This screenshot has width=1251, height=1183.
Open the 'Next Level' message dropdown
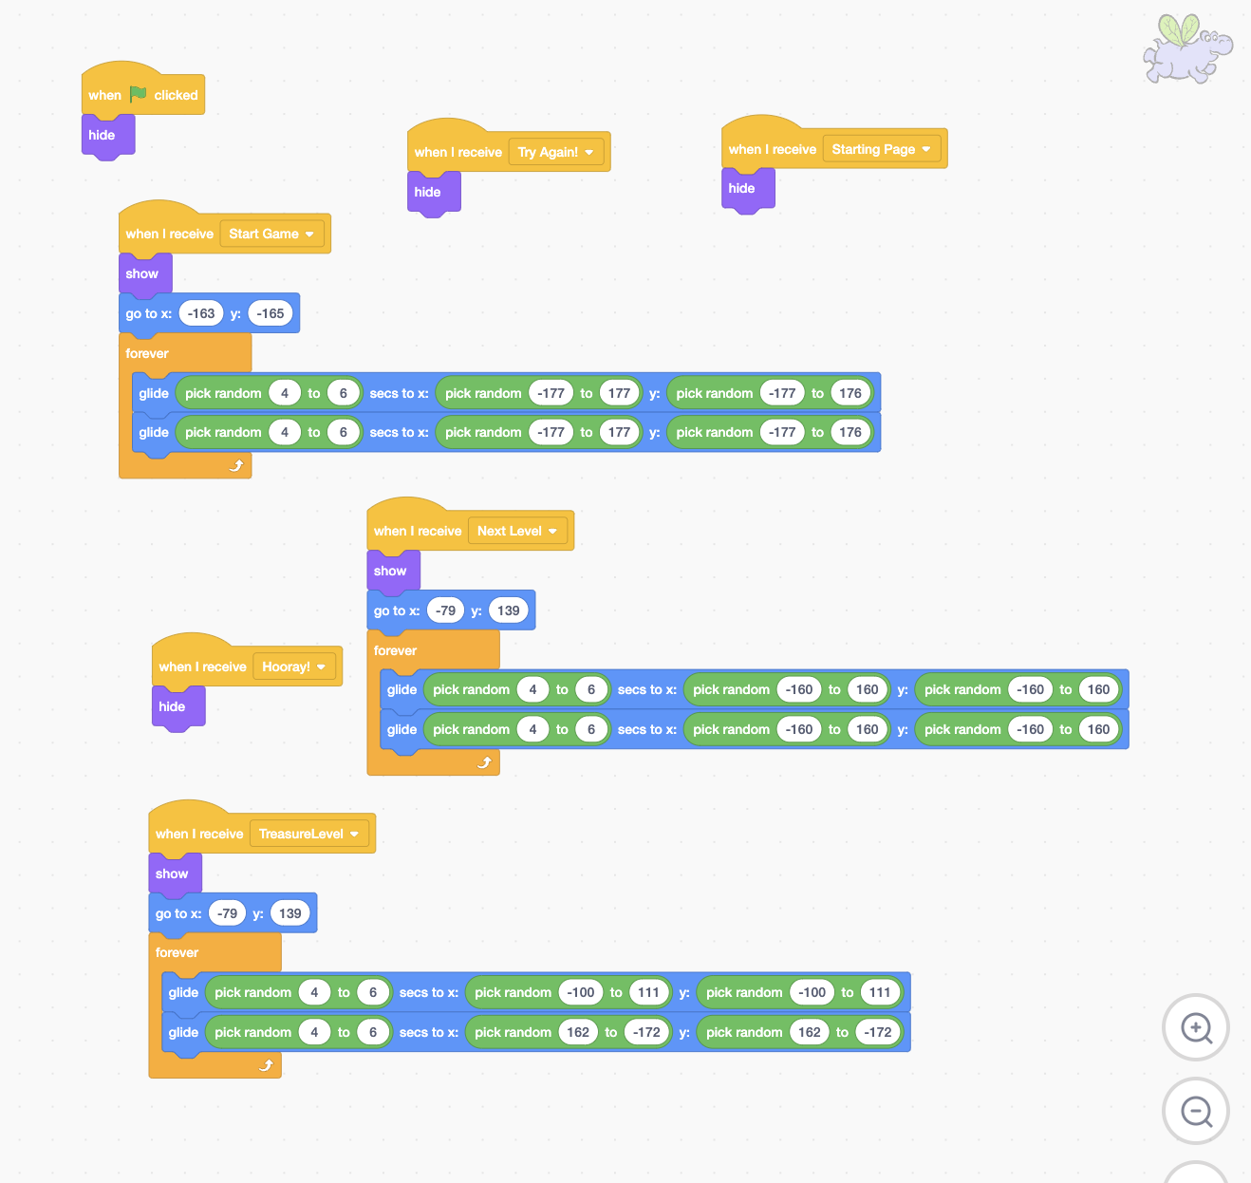[552, 531]
